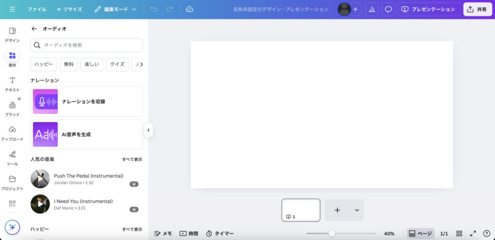Open the Upload sidebar panel

click(12, 133)
